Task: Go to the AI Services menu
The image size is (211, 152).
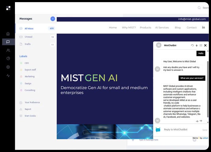Action: point(162,27)
